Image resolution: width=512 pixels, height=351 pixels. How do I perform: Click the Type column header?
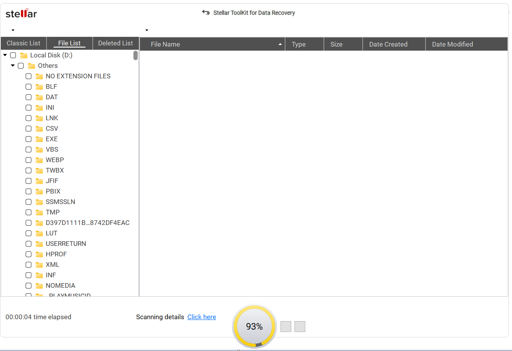[x=304, y=44]
